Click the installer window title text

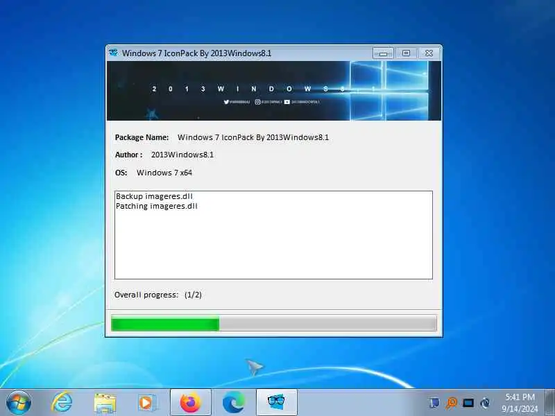coord(197,53)
